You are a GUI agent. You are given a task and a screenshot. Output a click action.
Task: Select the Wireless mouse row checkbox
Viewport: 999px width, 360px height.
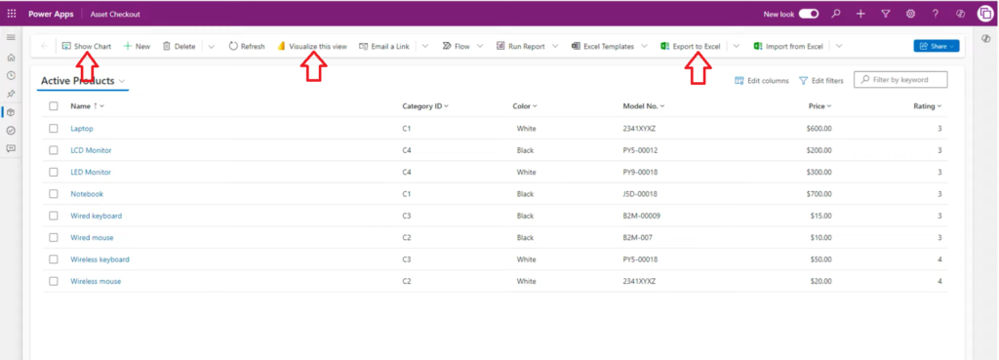(54, 281)
